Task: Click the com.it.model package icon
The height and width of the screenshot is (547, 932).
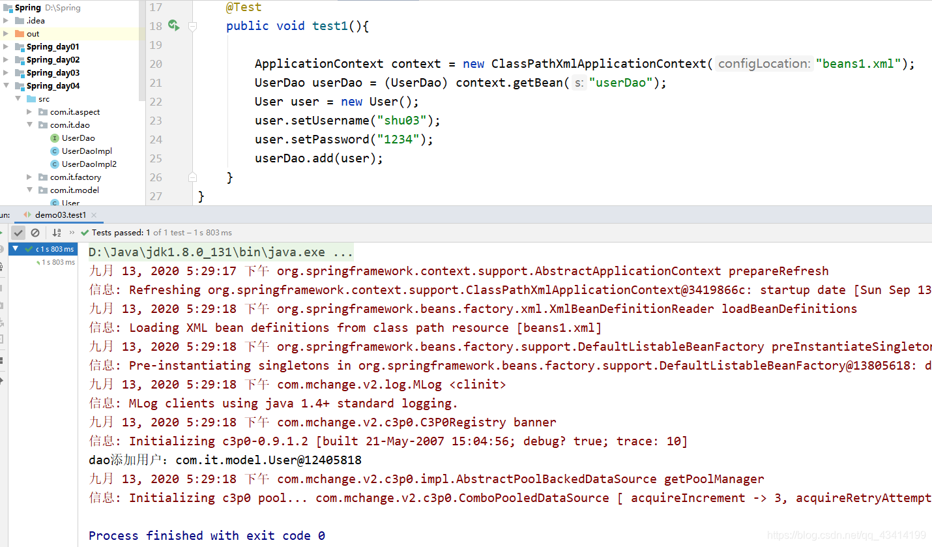Action: (43, 190)
